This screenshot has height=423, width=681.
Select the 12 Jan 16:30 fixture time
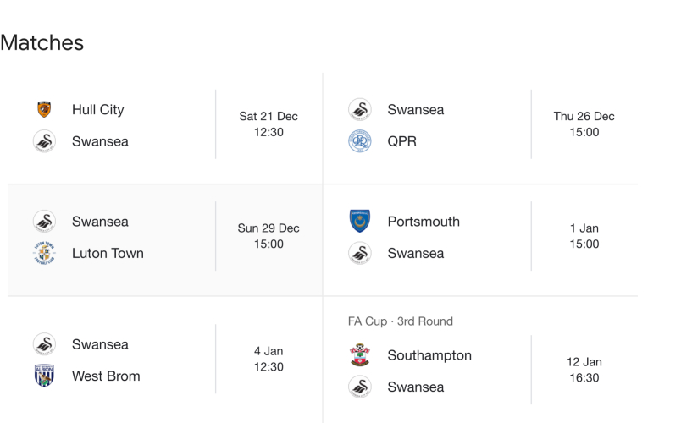[584, 370]
